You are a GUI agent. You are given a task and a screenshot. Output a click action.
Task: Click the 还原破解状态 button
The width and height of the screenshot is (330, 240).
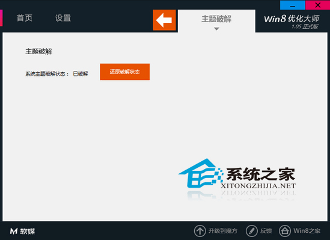pyautogui.click(x=125, y=72)
